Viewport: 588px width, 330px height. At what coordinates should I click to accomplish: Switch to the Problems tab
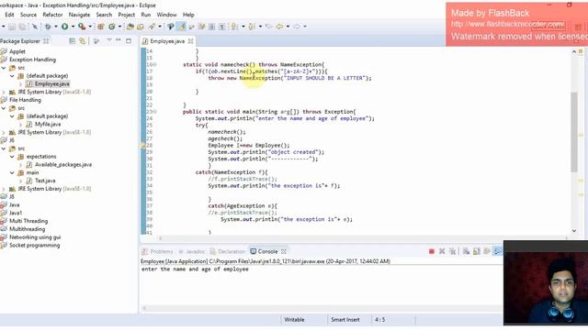157,251
